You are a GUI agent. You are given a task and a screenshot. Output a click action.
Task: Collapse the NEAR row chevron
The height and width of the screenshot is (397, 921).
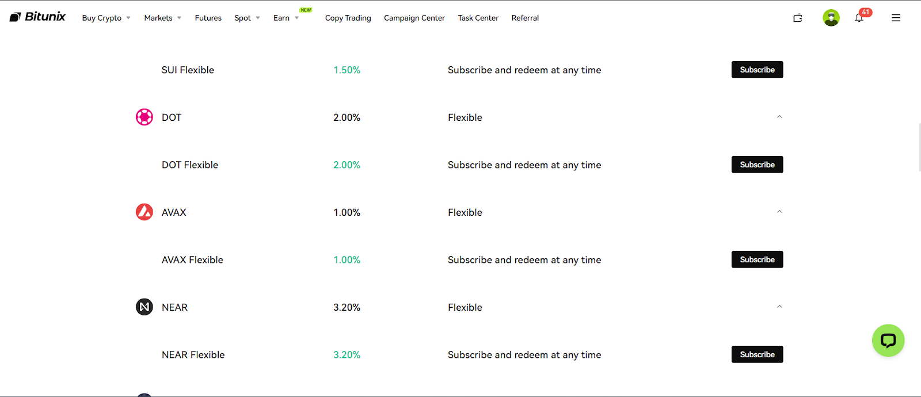[x=779, y=307]
